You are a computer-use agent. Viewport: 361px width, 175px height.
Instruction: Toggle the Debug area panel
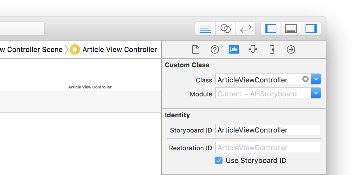(291, 29)
